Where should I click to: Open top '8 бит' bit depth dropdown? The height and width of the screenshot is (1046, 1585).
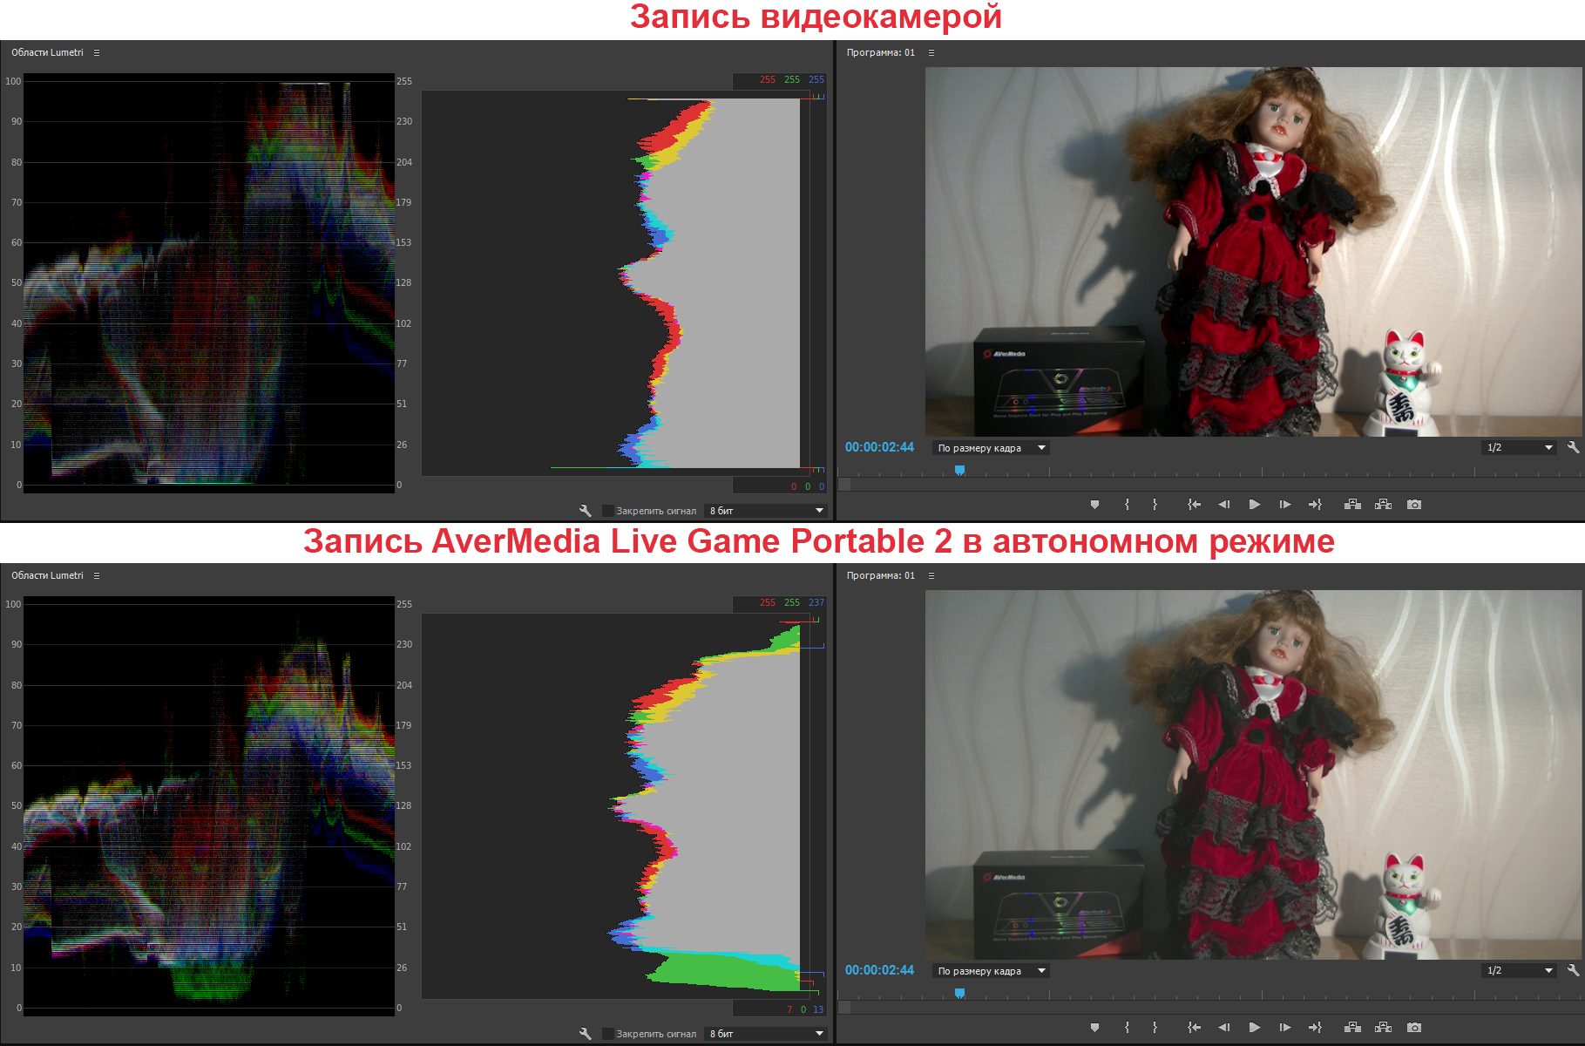[x=766, y=511]
